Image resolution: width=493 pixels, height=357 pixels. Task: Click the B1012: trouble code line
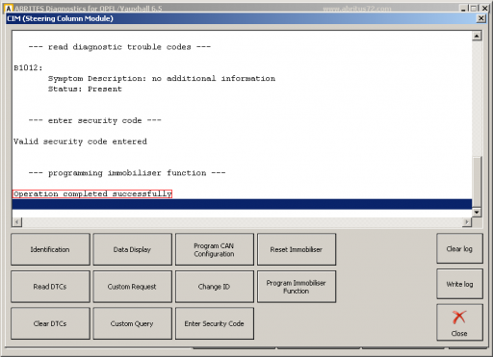tap(28, 67)
